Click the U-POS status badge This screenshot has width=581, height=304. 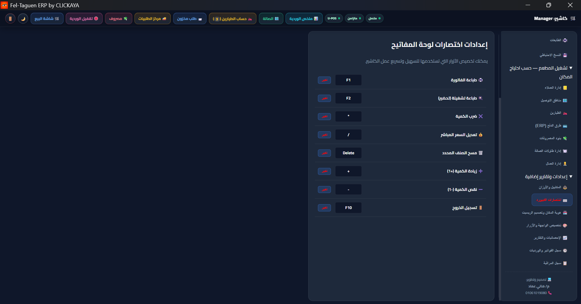[334, 18]
